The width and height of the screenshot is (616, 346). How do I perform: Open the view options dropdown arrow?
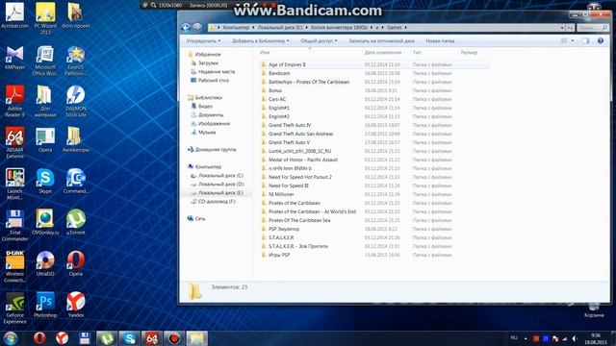coord(573,40)
